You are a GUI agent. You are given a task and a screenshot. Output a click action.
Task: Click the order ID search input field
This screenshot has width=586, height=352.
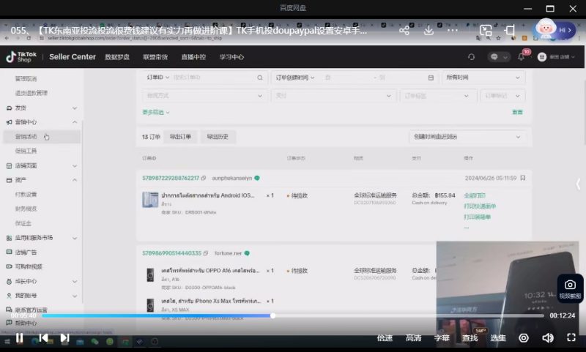(x=213, y=78)
